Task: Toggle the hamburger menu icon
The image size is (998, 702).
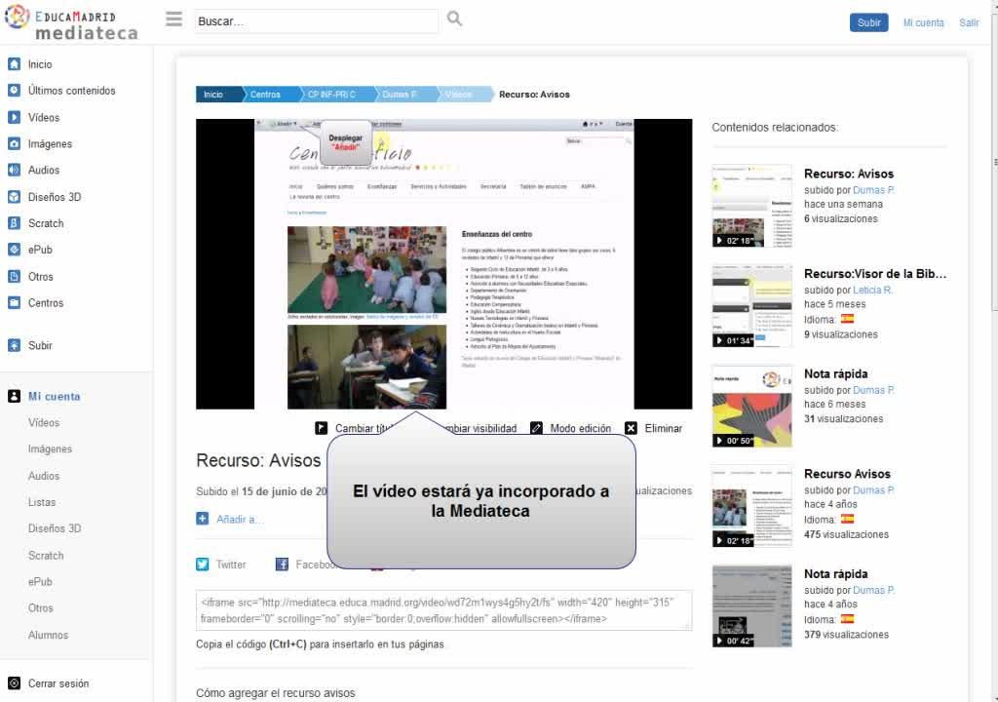Action: [173, 19]
